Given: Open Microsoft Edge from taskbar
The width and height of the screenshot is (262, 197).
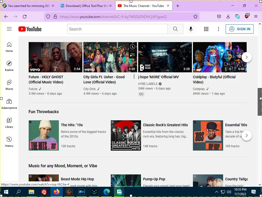Looking at the screenshot, I should point(107,192).
